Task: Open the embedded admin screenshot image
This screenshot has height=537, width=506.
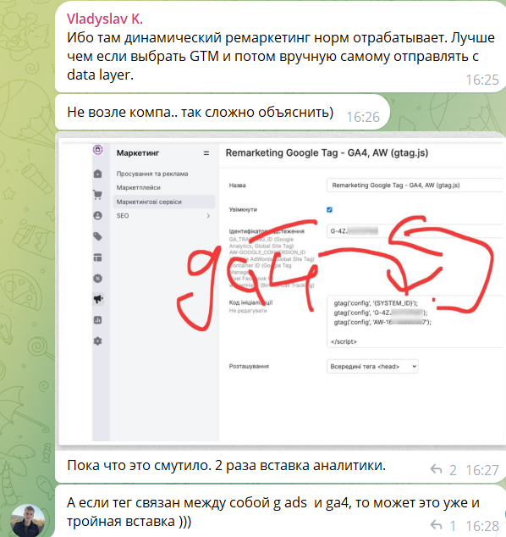Action: coord(281,291)
